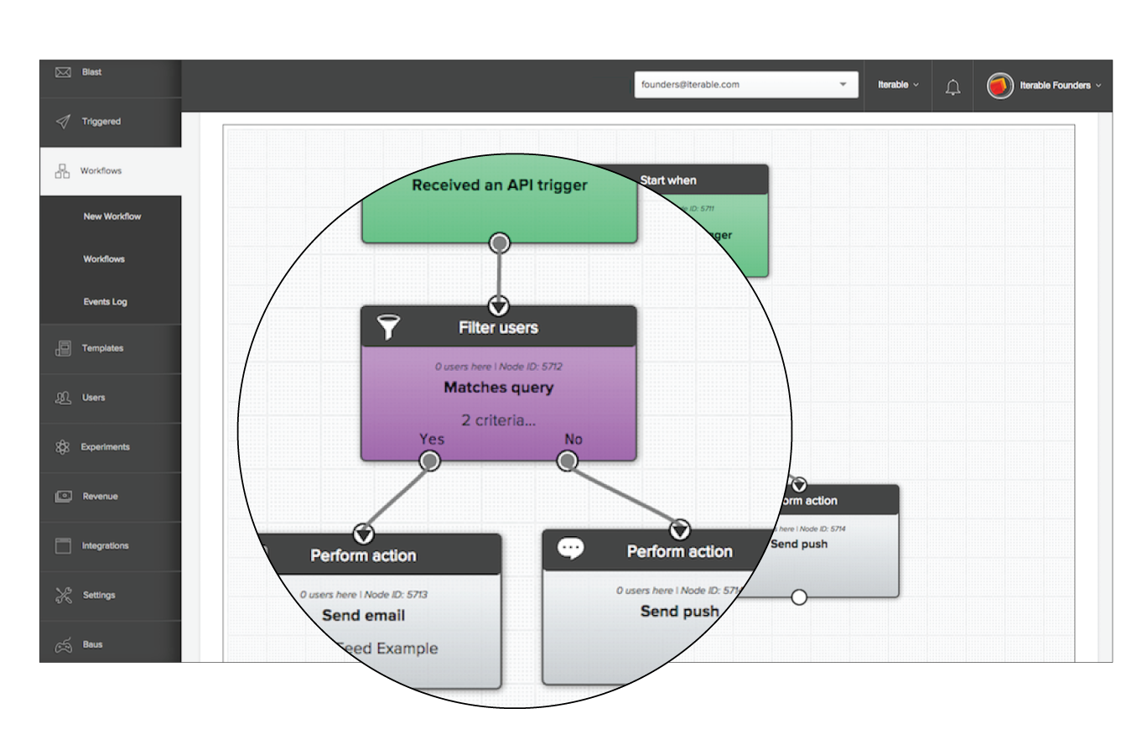Go to the Users section

pyautogui.click(x=110, y=398)
